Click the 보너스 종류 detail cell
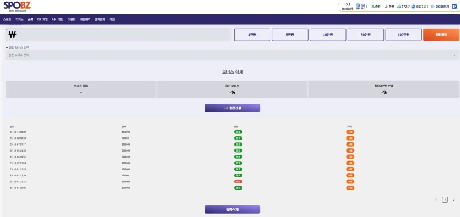The height and width of the screenshot is (217, 460). (x=80, y=90)
